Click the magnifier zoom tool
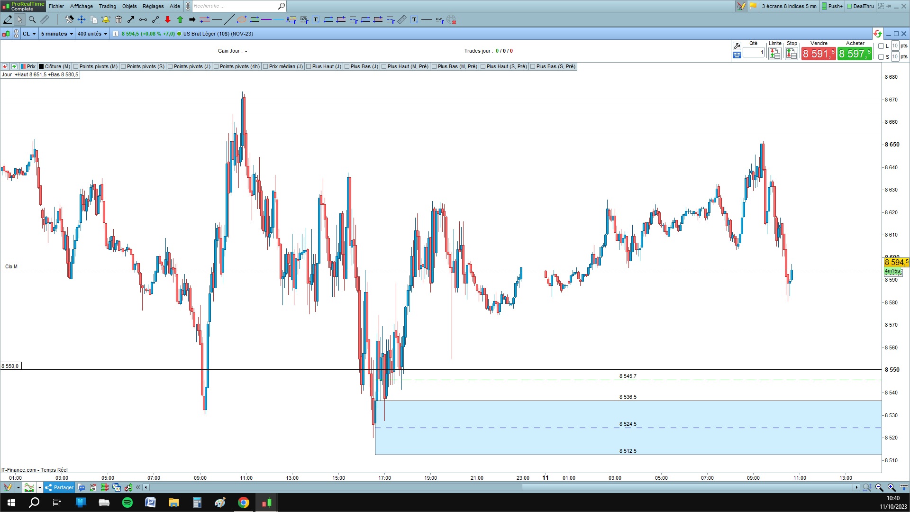Viewport: 910px width, 512px height. pos(32,19)
